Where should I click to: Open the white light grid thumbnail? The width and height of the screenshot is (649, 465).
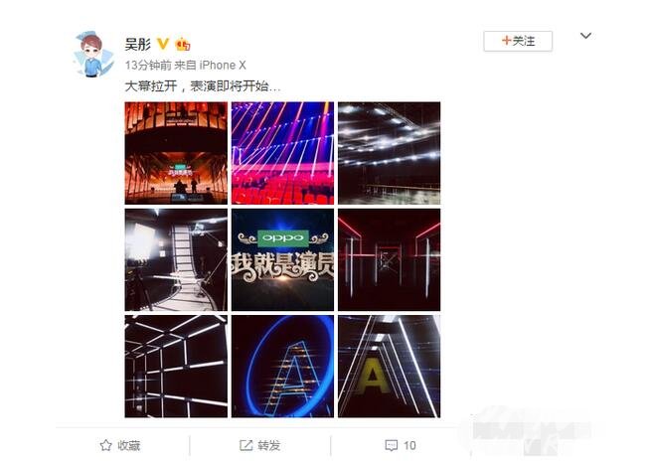[x=176, y=367]
